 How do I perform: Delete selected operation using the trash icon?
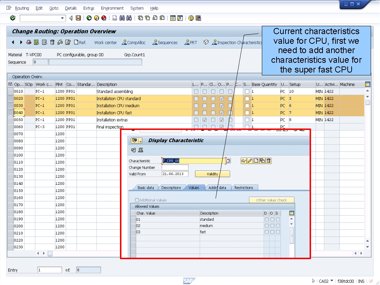[51, 42]
